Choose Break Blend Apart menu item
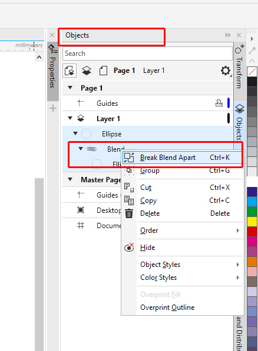 (182, 158)
